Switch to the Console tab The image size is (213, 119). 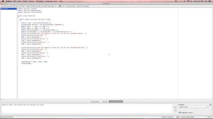(105, 101)
